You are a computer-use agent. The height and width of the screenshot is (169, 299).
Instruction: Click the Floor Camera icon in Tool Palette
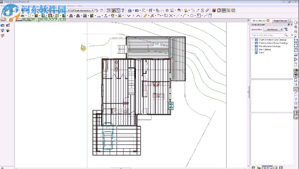pos(8,25)
